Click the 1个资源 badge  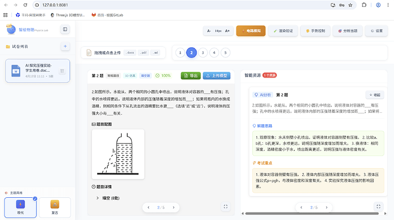point(270,75)
